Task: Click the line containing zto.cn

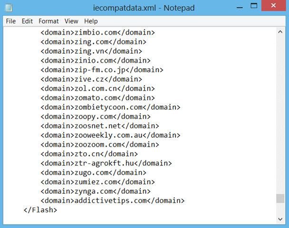Action: pyautogui.click(x=89, y=154)
